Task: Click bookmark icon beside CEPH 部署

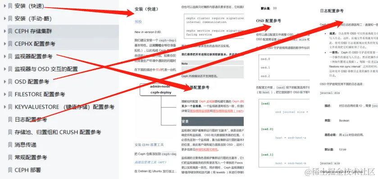Action: (10, 170)
